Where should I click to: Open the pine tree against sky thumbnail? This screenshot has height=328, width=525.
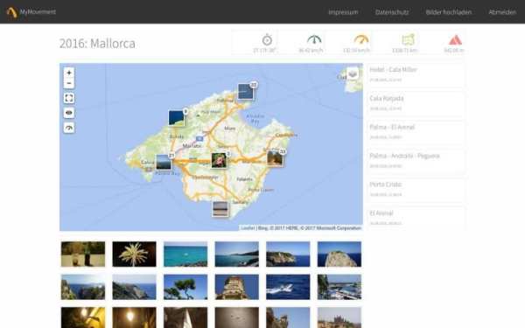185,287
